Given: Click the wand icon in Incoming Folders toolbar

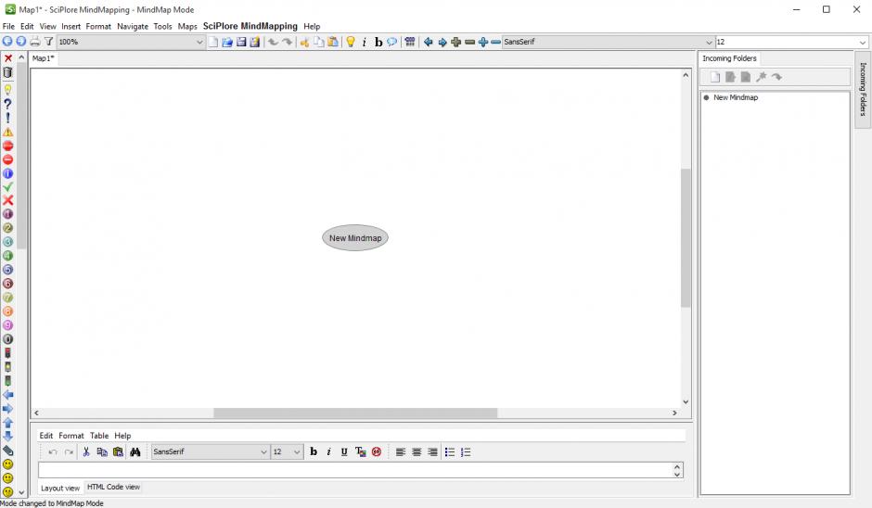Looking at the screenshot, I should tap(762, 77).
